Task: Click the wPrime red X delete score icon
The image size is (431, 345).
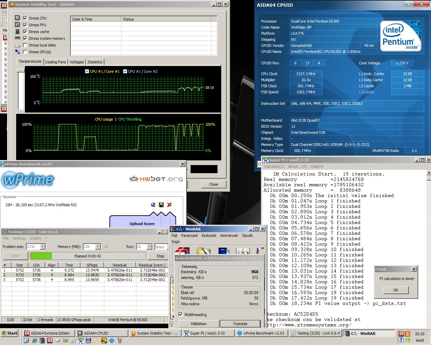Action: tap(169, 205)
